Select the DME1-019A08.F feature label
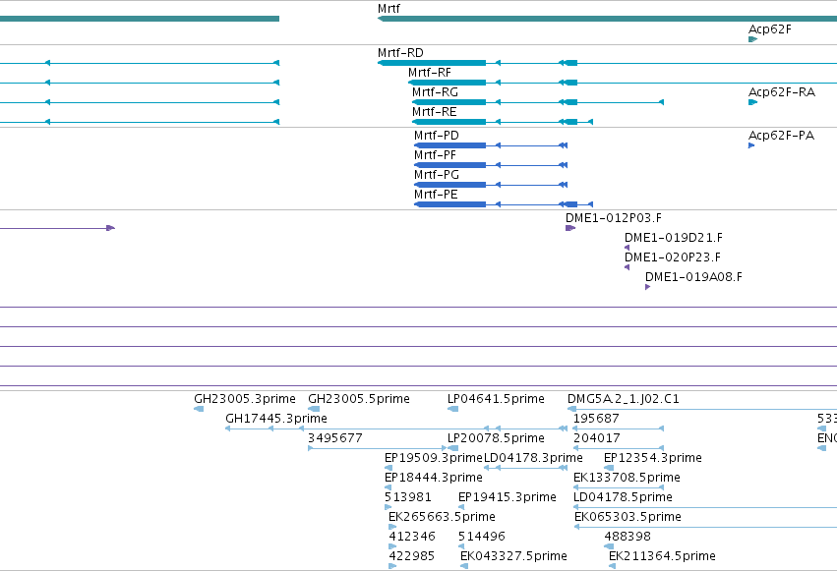Image resolution: width=837 pixels, height=571 pixels. pos(694,277)
